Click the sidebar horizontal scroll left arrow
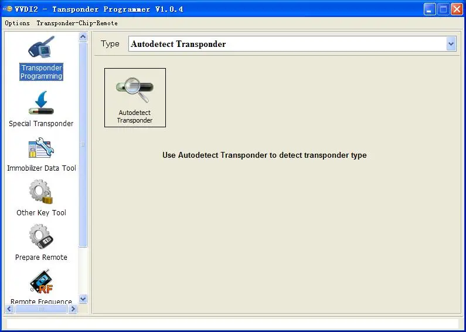 coord(10,309)
